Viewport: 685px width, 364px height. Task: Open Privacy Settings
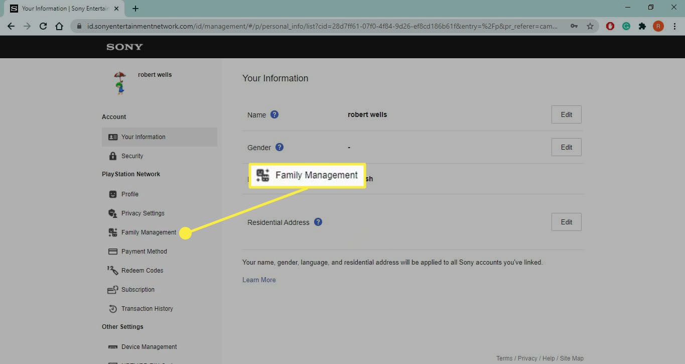(143, 213)
